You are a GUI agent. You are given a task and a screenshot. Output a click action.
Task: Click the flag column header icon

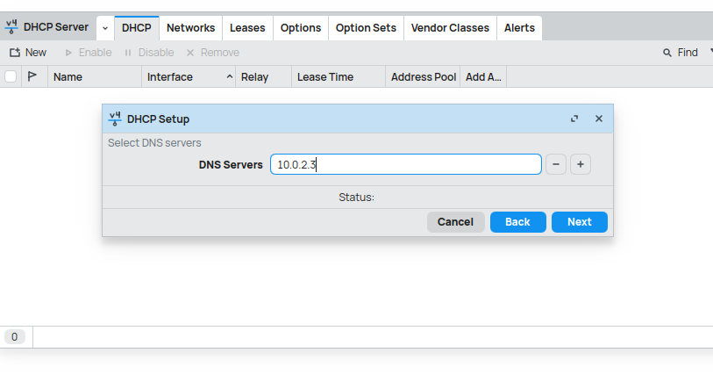[x=33, y=76]
